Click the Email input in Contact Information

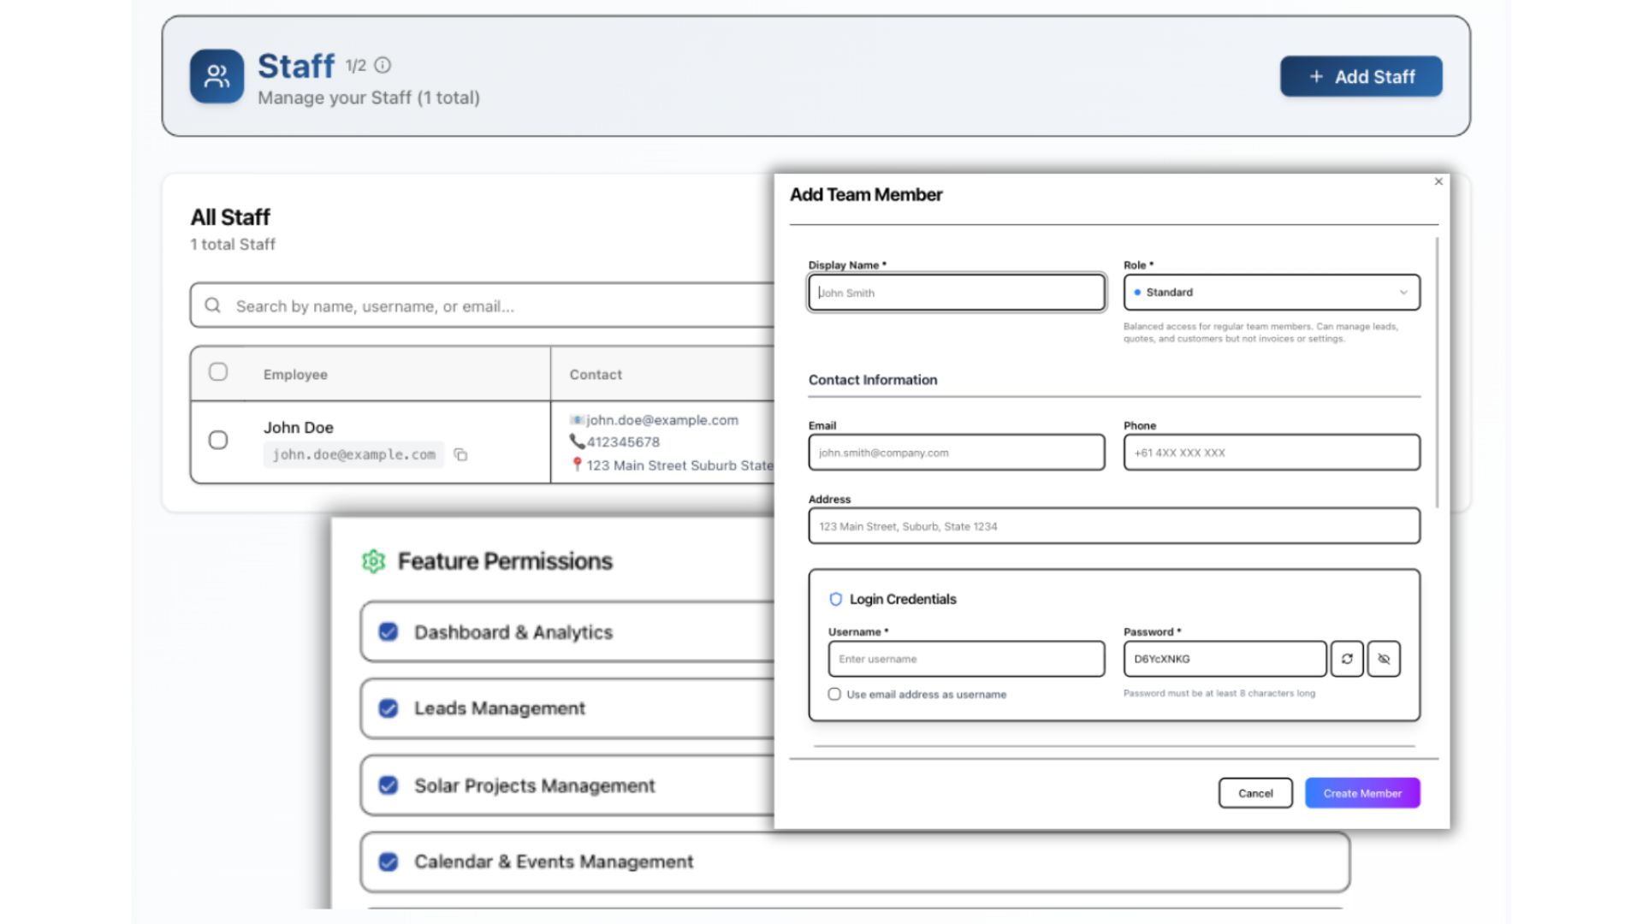point(957,453)
